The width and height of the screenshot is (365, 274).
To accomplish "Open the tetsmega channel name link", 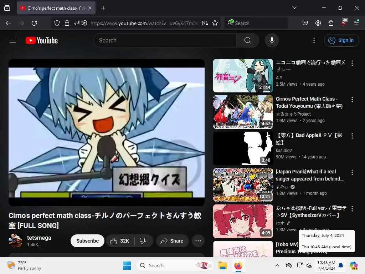I will click(x=39, y=238).
